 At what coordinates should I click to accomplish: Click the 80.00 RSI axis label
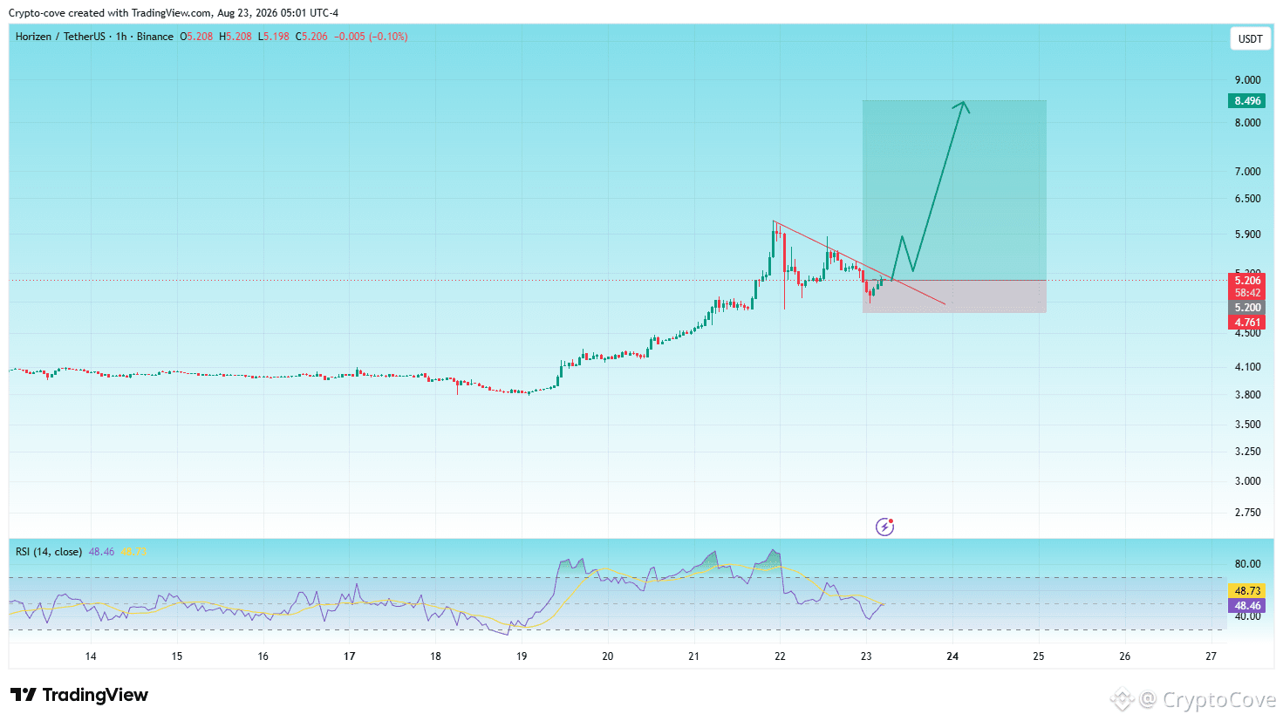(1247, 564)
